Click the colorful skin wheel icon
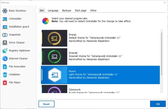The image size is (168, 109). pyautogui.click(x=46, y=21)
